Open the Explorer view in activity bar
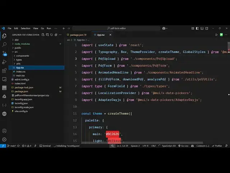Screen dimensions: 230x173 [x=4, y=36]
